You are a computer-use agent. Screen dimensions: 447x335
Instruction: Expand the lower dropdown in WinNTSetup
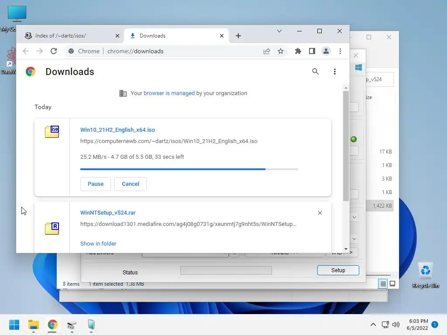(354, 239)
